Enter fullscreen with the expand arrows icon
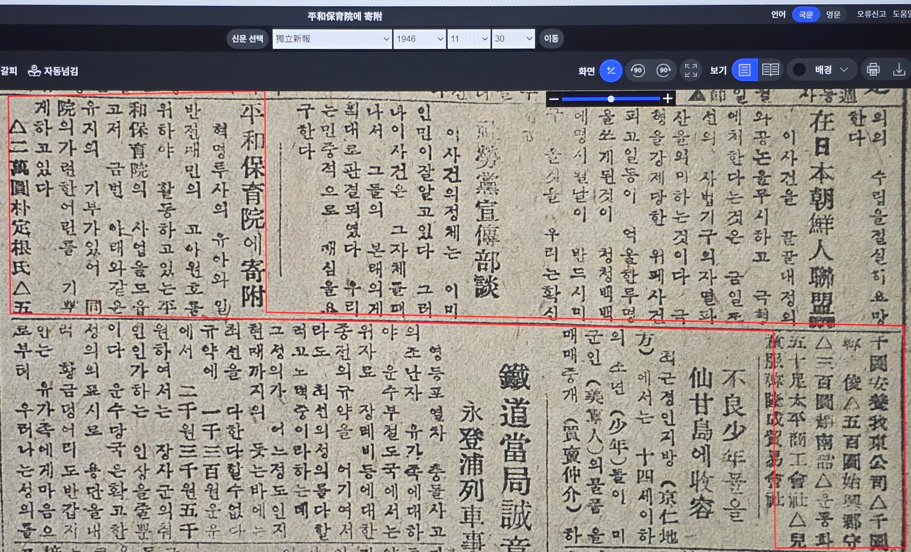 (x=691, y=70)
